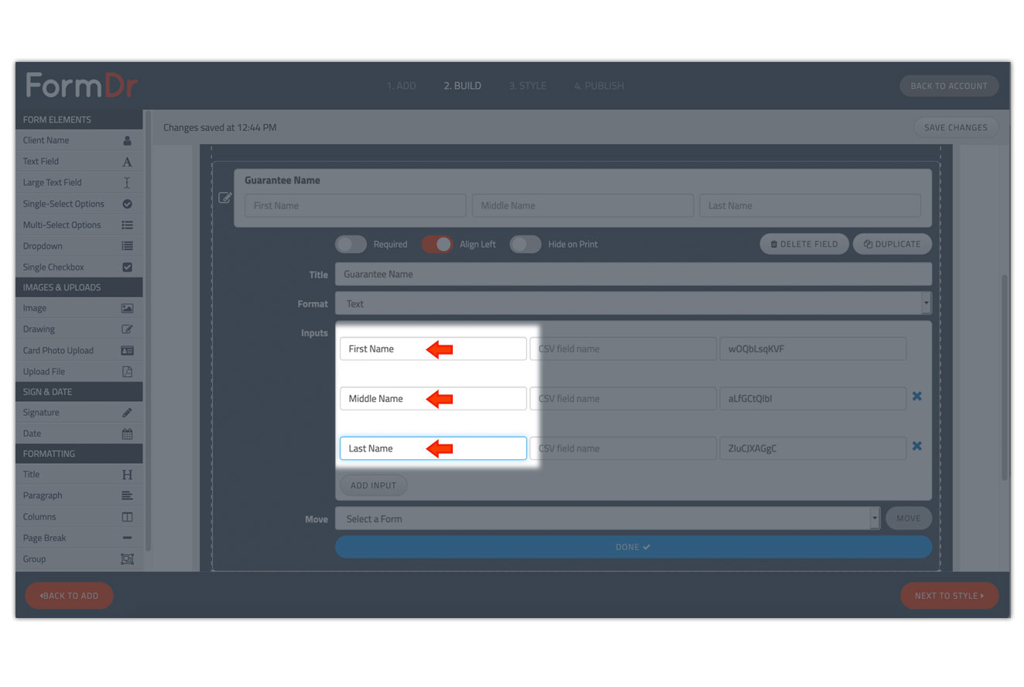Add a Text Field element

[x=78, y=161]
